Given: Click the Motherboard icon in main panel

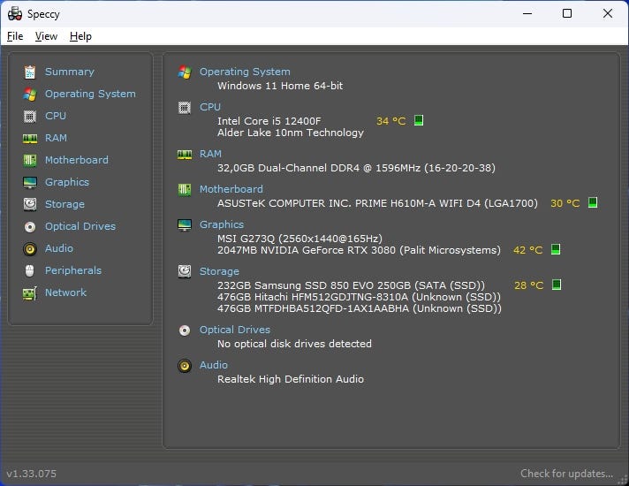Looking at the screenshot, I should (185, 189).
